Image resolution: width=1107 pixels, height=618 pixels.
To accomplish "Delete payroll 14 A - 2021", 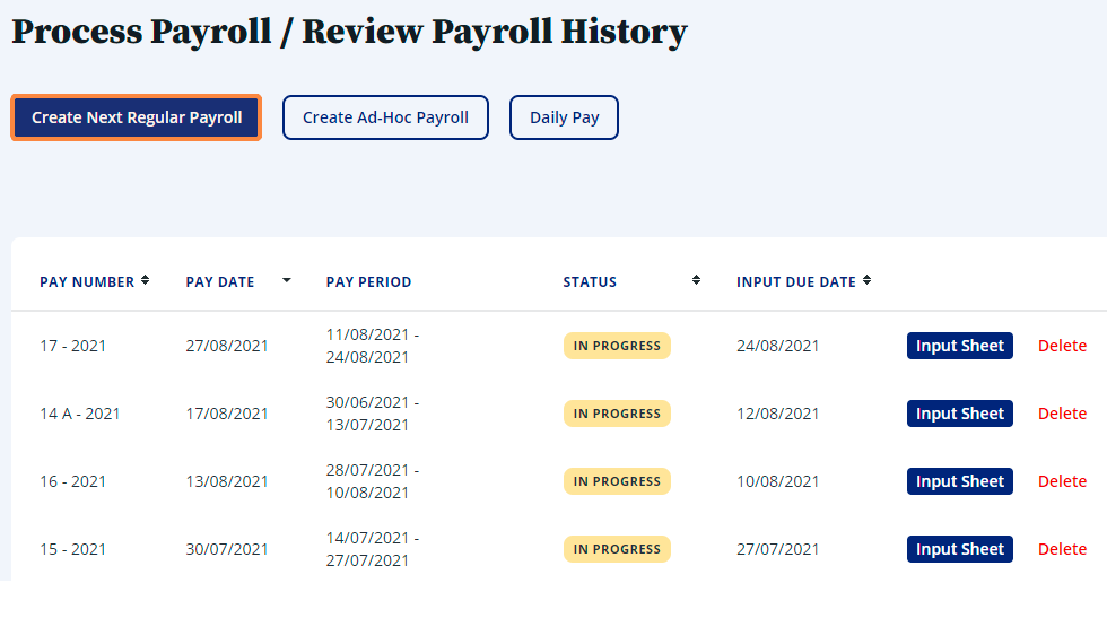I will coord(1062,414).
